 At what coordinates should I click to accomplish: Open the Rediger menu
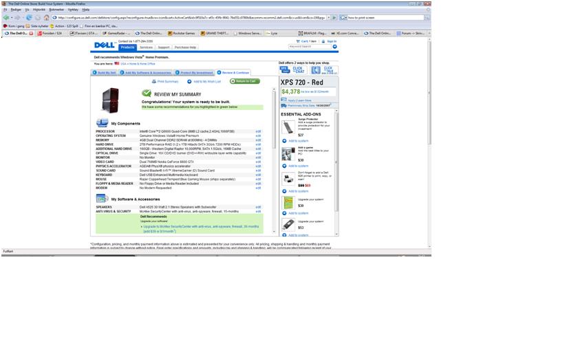pos(16,10)
